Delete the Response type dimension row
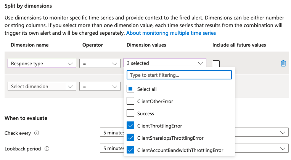Screen dimensions: 291x160 click(283, 64)
